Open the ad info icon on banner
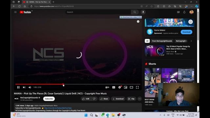The height and width of the screenshot is (118, 210). coord(190,22)
